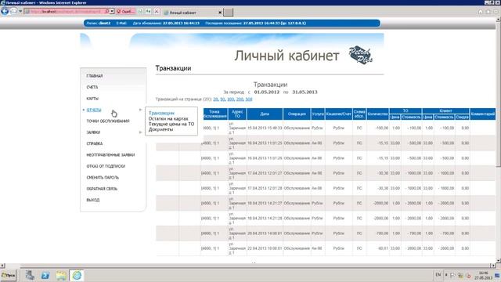Show 50 transactions per page link
501x282 pixels.
point(222,99)
